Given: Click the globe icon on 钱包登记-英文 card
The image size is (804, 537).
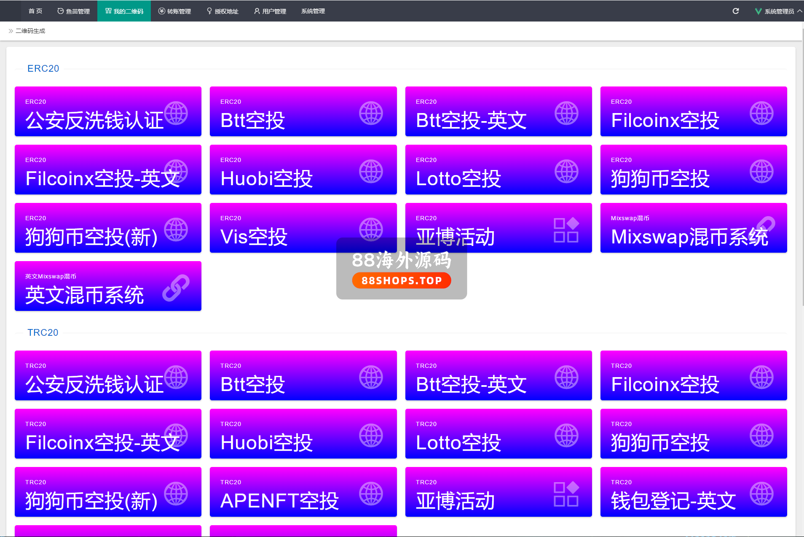Looking at the screenshot, I should pos(761,494).
